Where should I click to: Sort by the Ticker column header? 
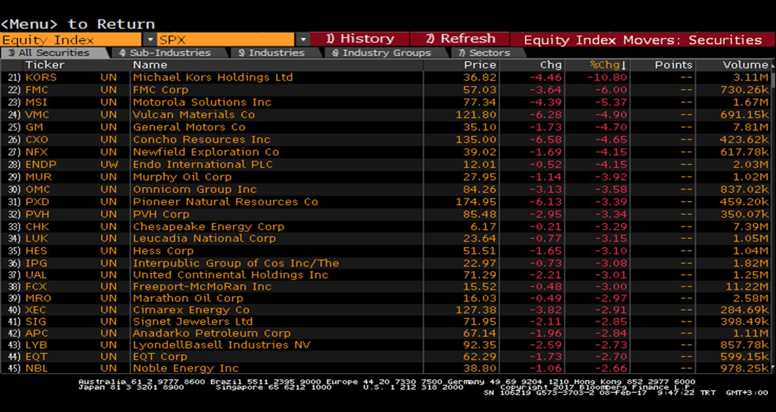45,65
